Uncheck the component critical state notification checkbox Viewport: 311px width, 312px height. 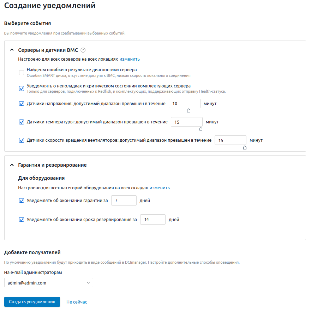(22, 88)
